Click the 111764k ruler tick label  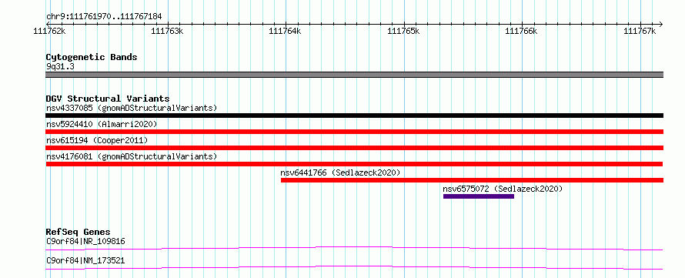(x=286, y=31)
